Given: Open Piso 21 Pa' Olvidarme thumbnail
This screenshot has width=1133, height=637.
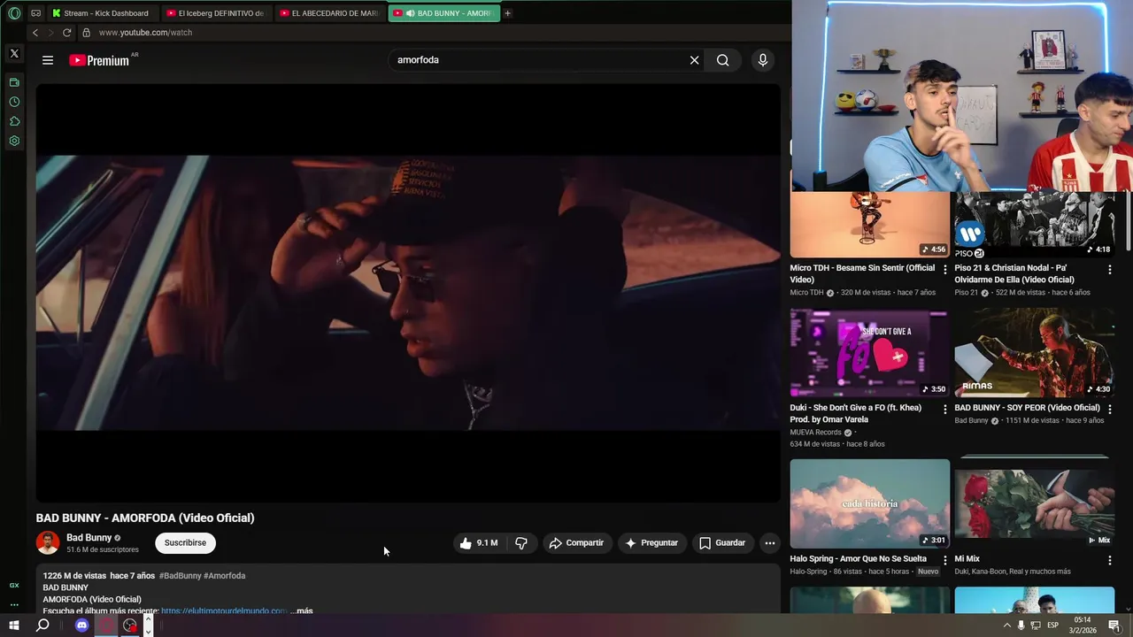Looking at the screenshot, I should 1034,225.
